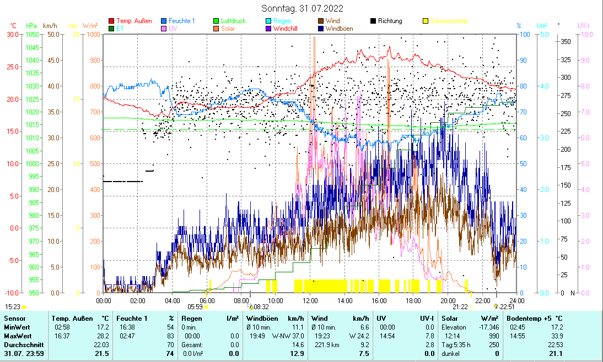Click the green Luftdruck legend square
Screen dimensions: 603x362
(x=217, y=21)
